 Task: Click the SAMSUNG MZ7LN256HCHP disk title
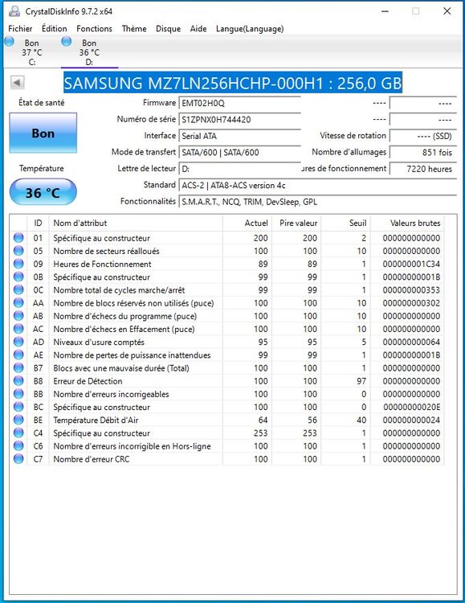[x=233, y=83]
